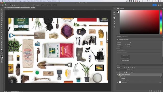Open the layer blending mode dropdown
Screen dimensions: 163x92
click(121, 70)
